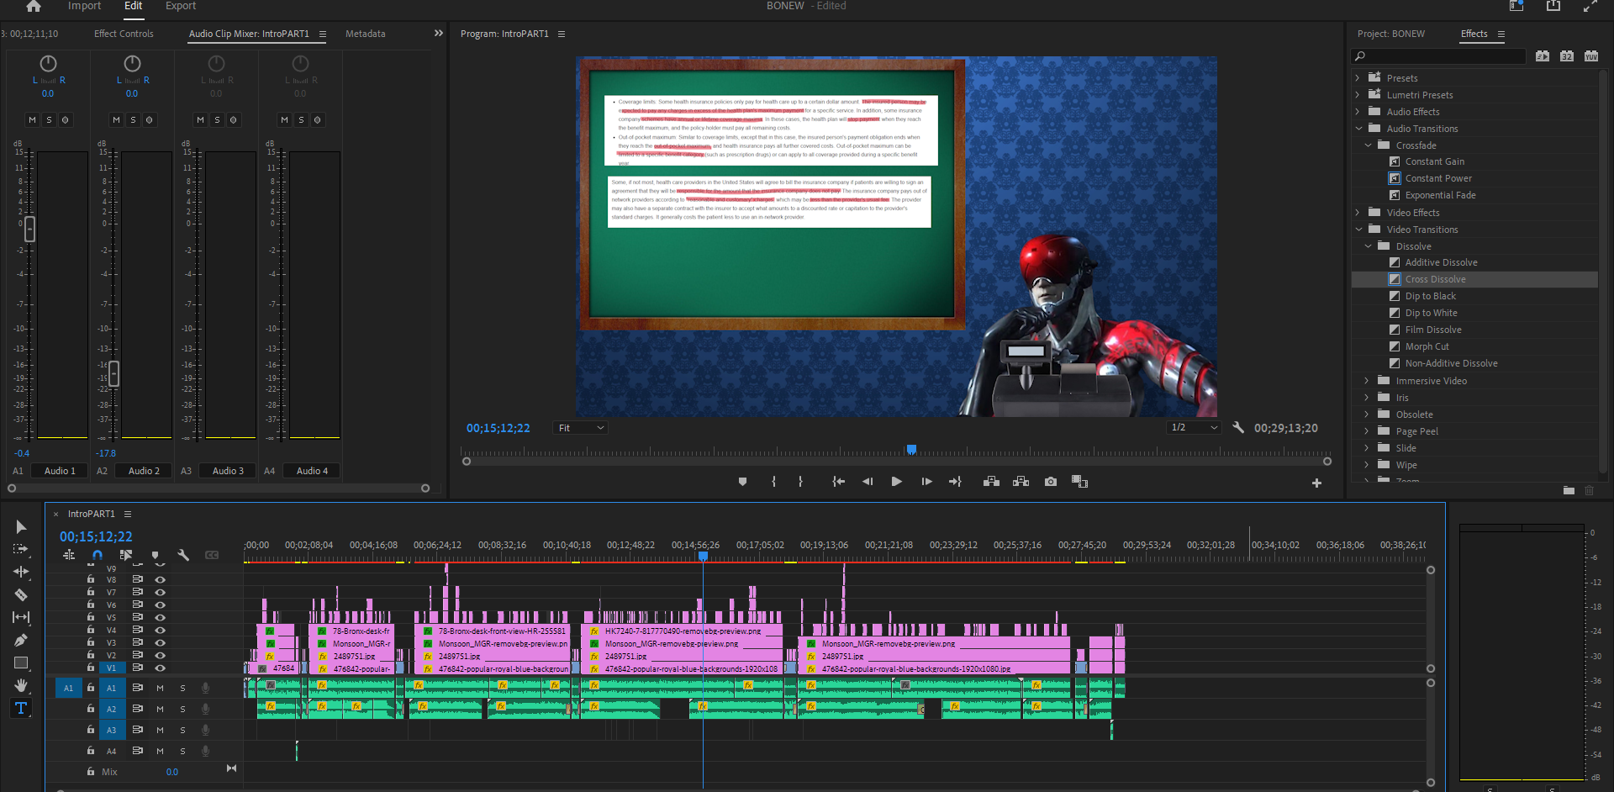Choose the Ripple Edit tool
Screen dimensions: 1614x792
[21, 572]
